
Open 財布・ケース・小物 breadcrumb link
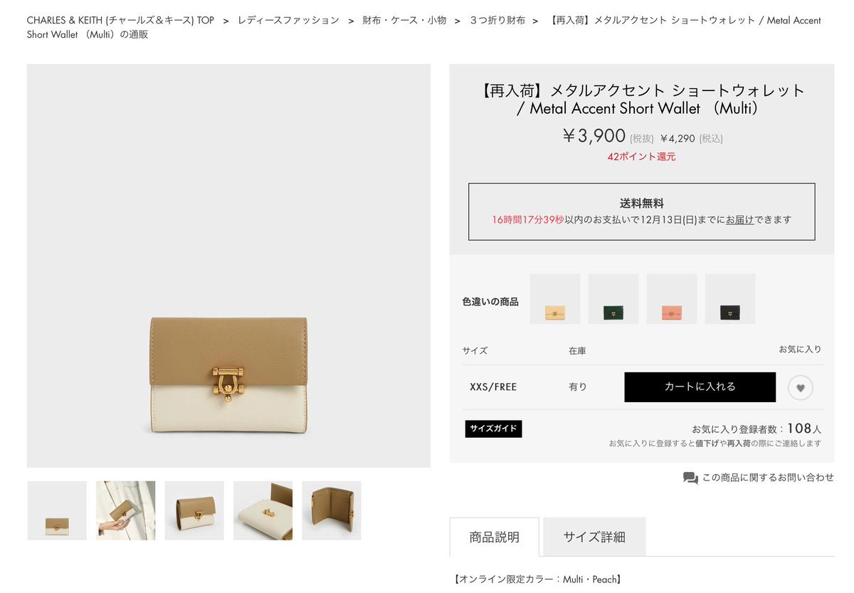click(404, 20)
